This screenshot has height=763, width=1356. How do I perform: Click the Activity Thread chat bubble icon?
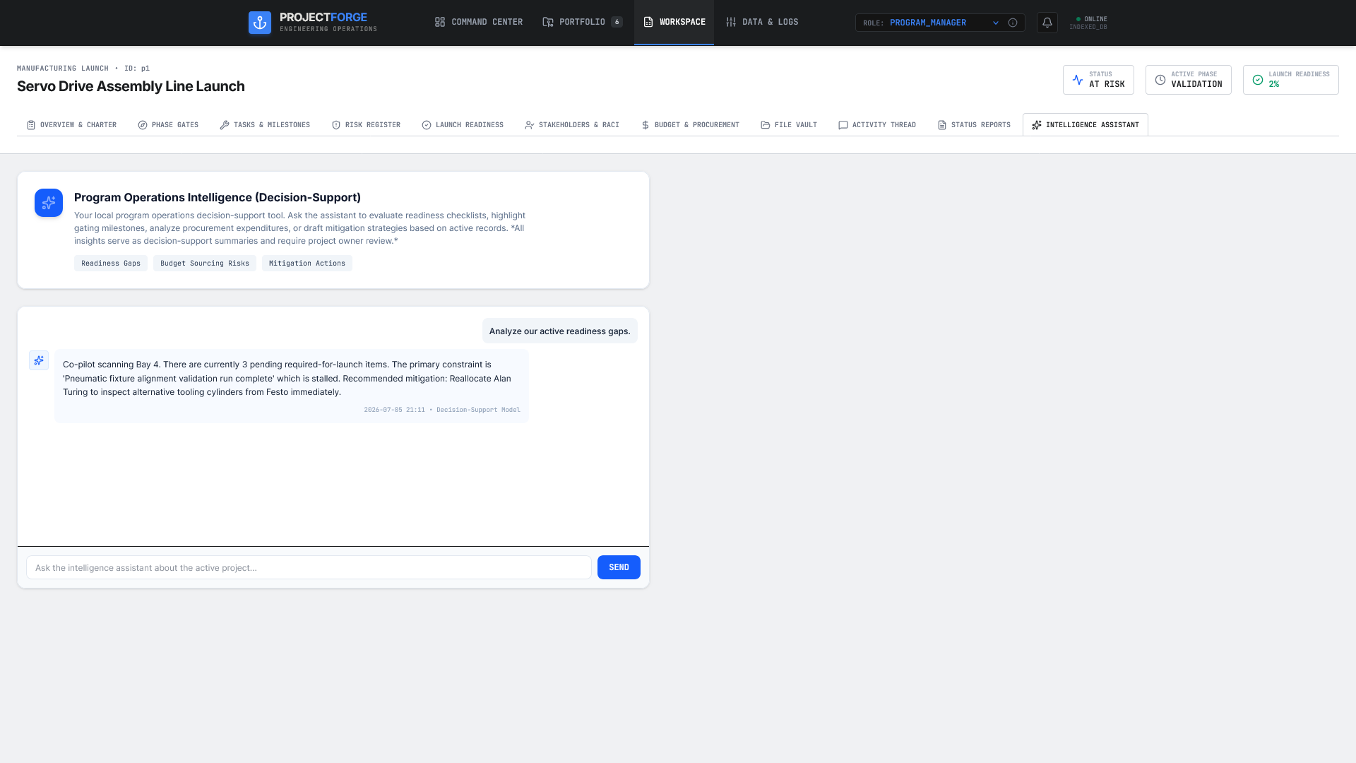coord(843,125)
